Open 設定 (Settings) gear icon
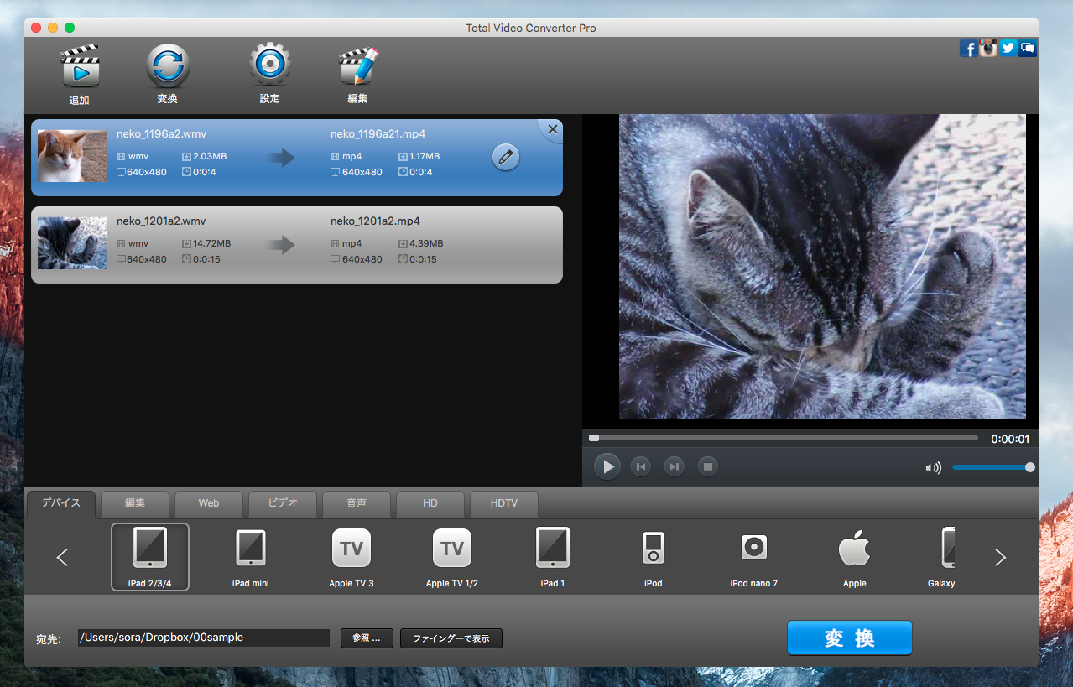 (x=269, y=67)
